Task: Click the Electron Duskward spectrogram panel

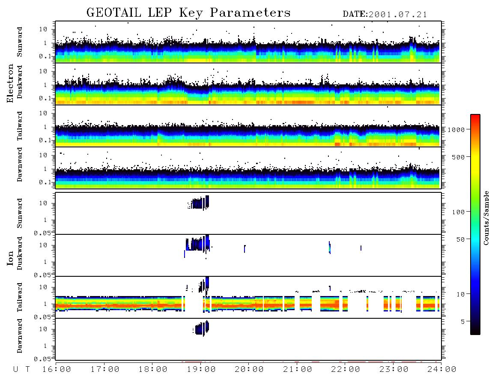Action: (248, 84)
